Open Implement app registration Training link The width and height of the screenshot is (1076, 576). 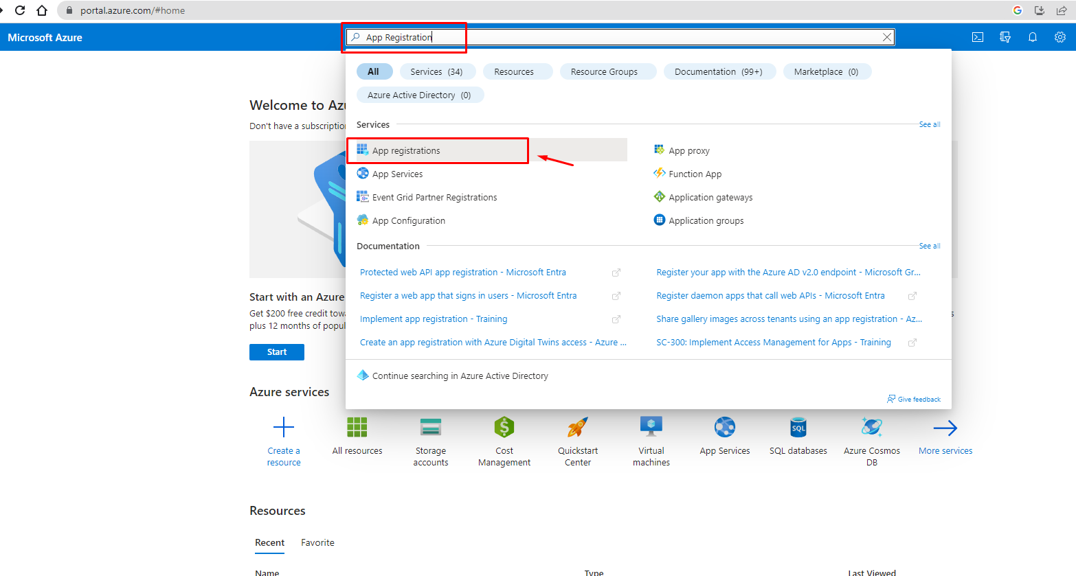click(434, 319)
